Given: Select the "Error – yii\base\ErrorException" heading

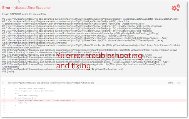Looking at the screenshot, I should (27, 8).
